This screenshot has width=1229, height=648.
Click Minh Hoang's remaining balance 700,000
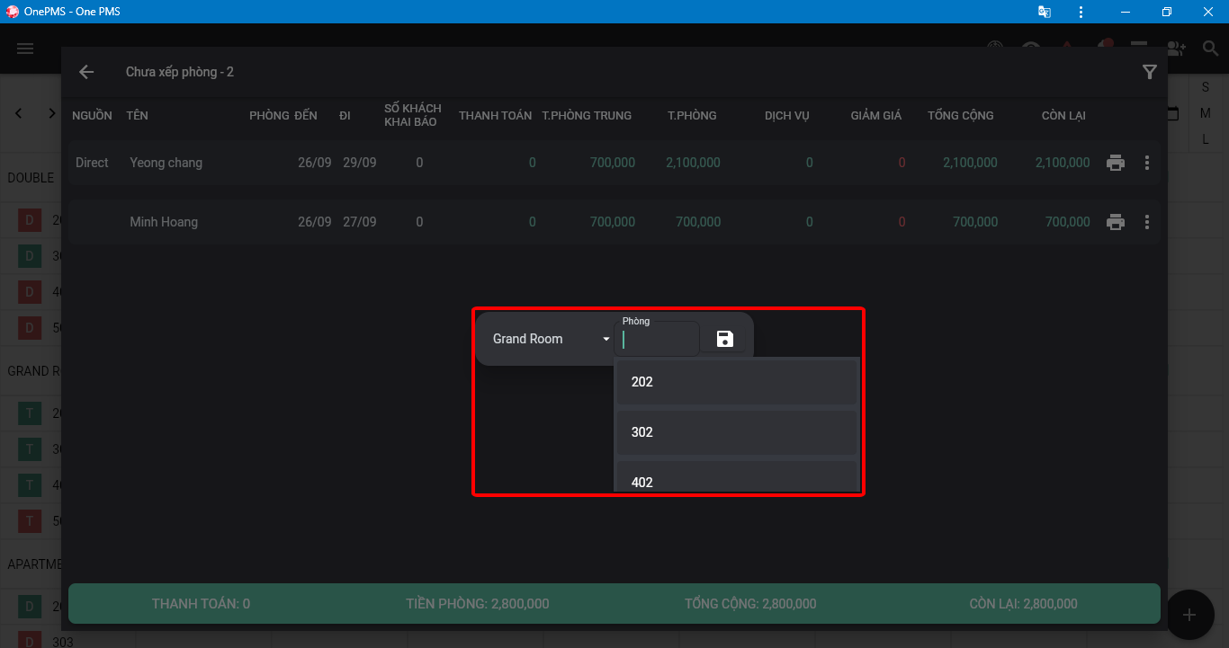(1068, 222)
